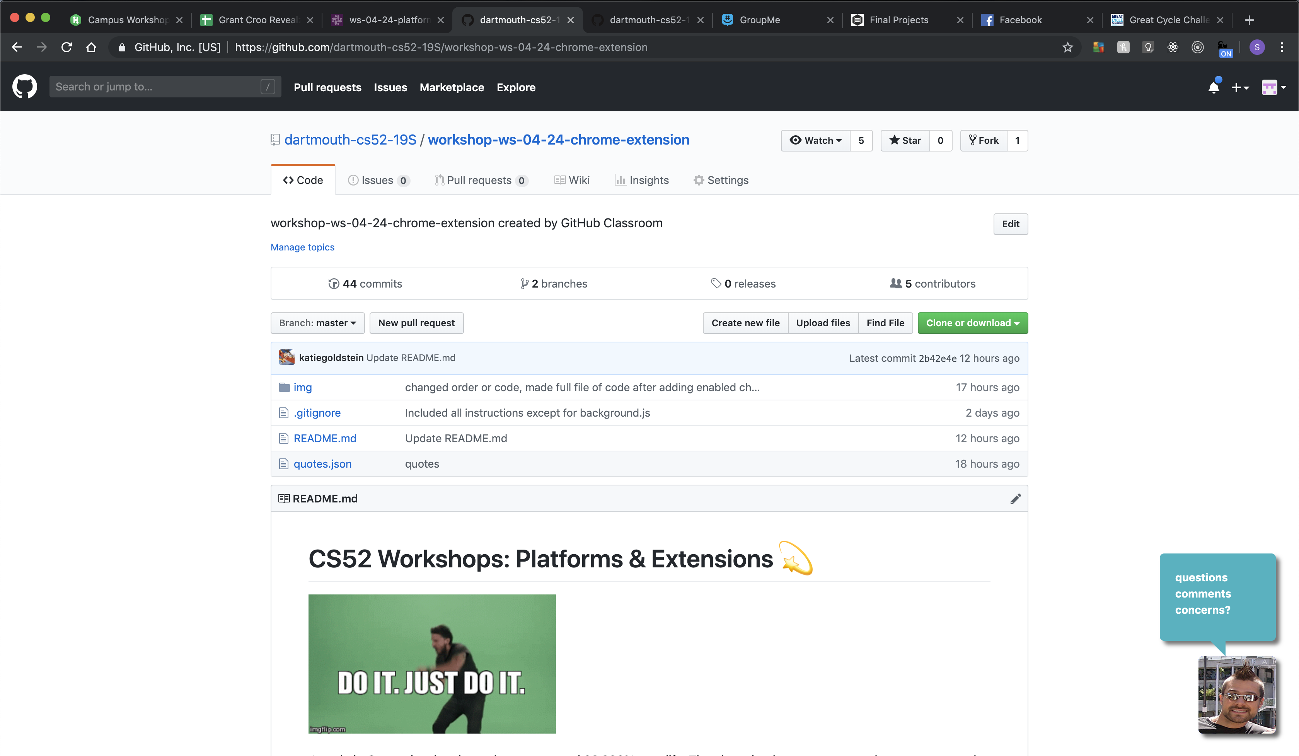This screenshot has height=756, width=1299.
Task: Open the Chrome three-dot menu icon
Action: [x=1282, y=48]
